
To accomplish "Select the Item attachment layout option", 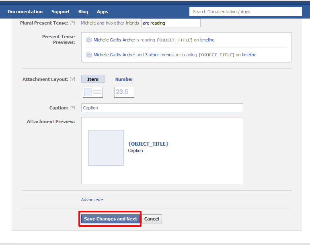I will click(93, 79).
